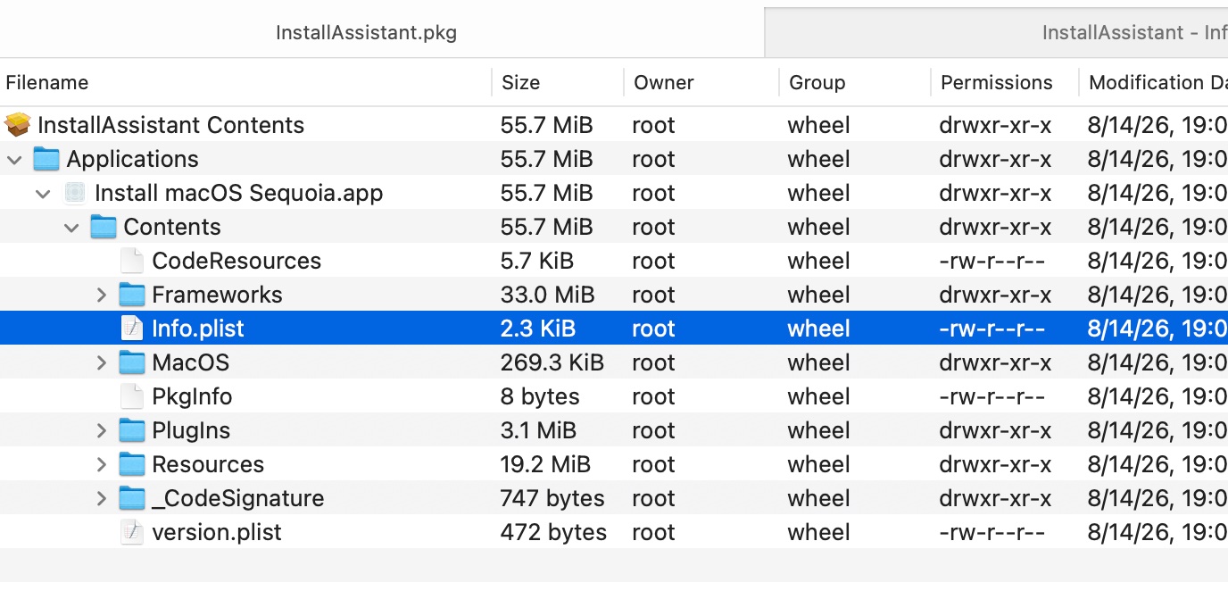Collapse the Install macOS Sequoia.app tree node
The image size is (1228, 591).
tap(43, 194)
